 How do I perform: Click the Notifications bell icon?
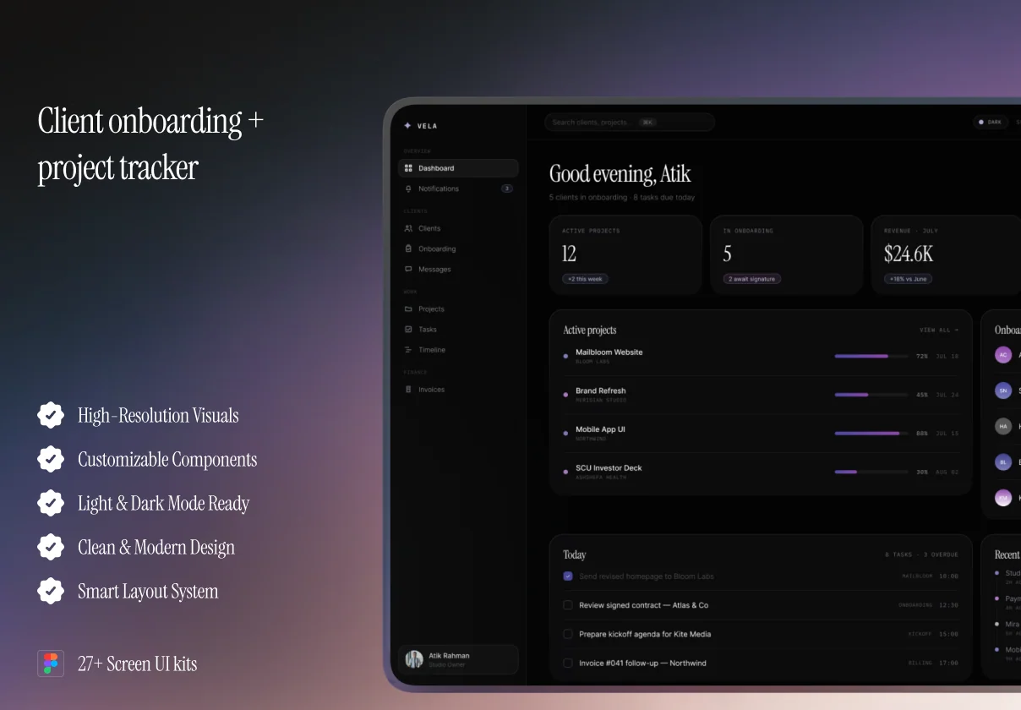[408, 188]
